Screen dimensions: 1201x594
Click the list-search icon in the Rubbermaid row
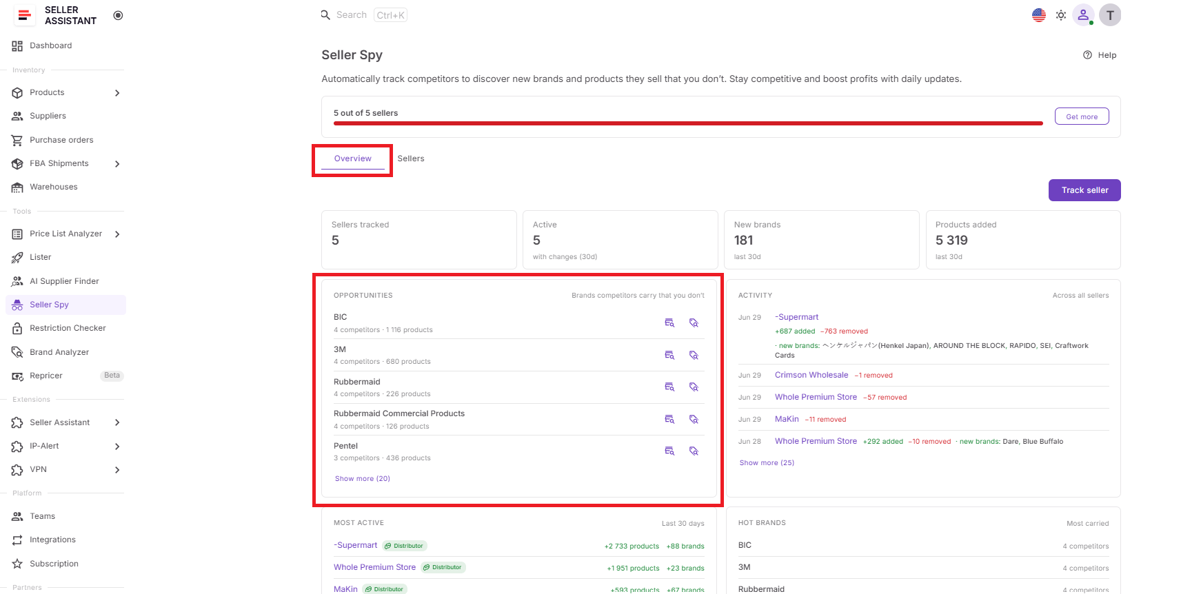click(669, 387)
